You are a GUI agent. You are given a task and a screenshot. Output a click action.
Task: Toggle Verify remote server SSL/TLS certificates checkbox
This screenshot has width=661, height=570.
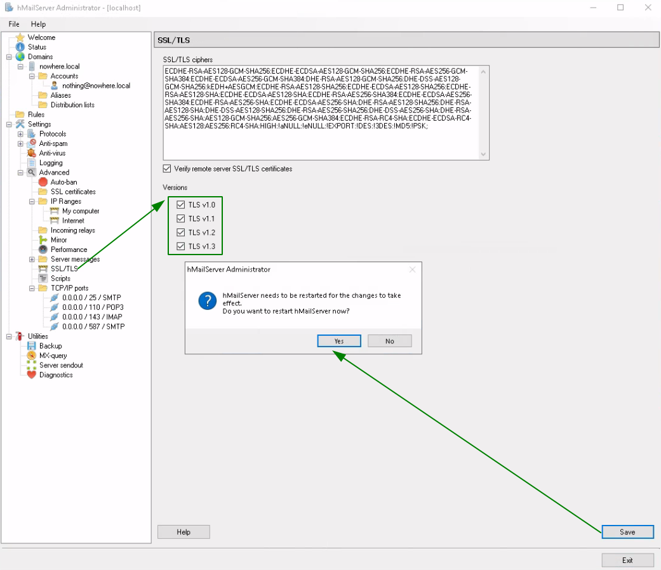click(167, 169)
